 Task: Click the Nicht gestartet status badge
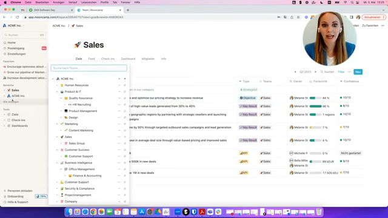tap(350, 153)
